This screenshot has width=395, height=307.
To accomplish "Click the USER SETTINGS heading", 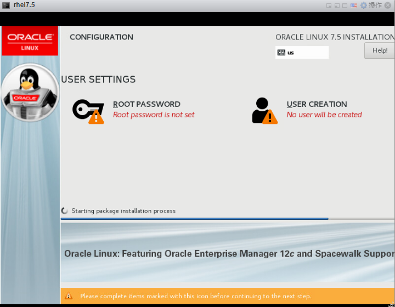I will click(x=98, y=79).
